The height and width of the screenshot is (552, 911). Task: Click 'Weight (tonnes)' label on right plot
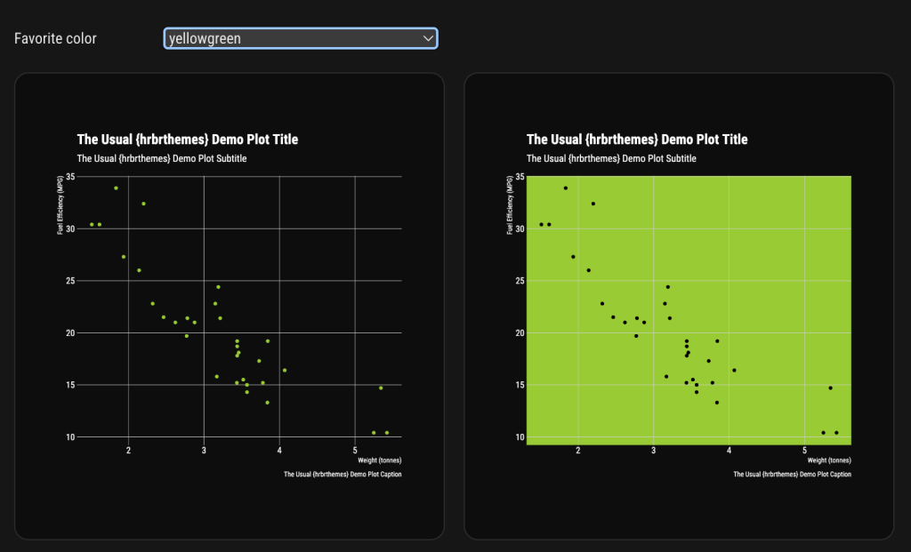point(828,460)
